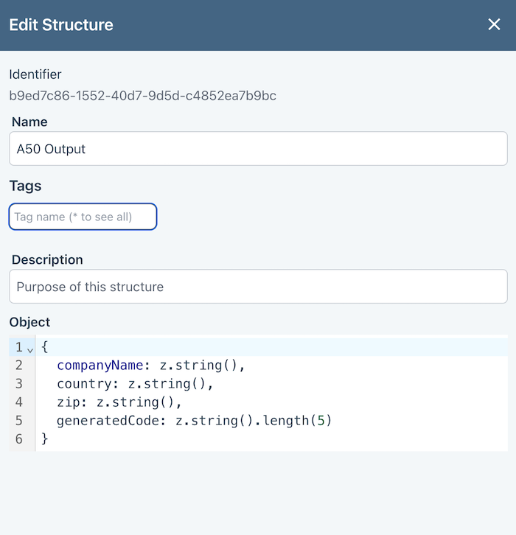Select line number 3 in the gutter

pyautogui.click(x=18, y=384)
